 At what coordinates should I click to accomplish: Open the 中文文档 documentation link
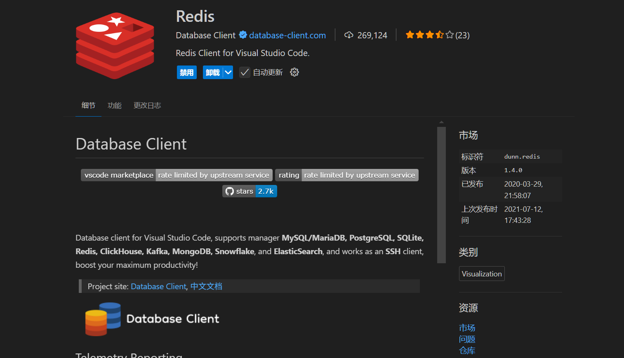click(206, 286)
